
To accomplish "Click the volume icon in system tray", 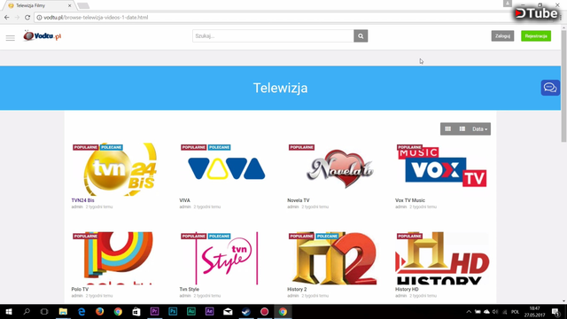I will coord(495,311).
